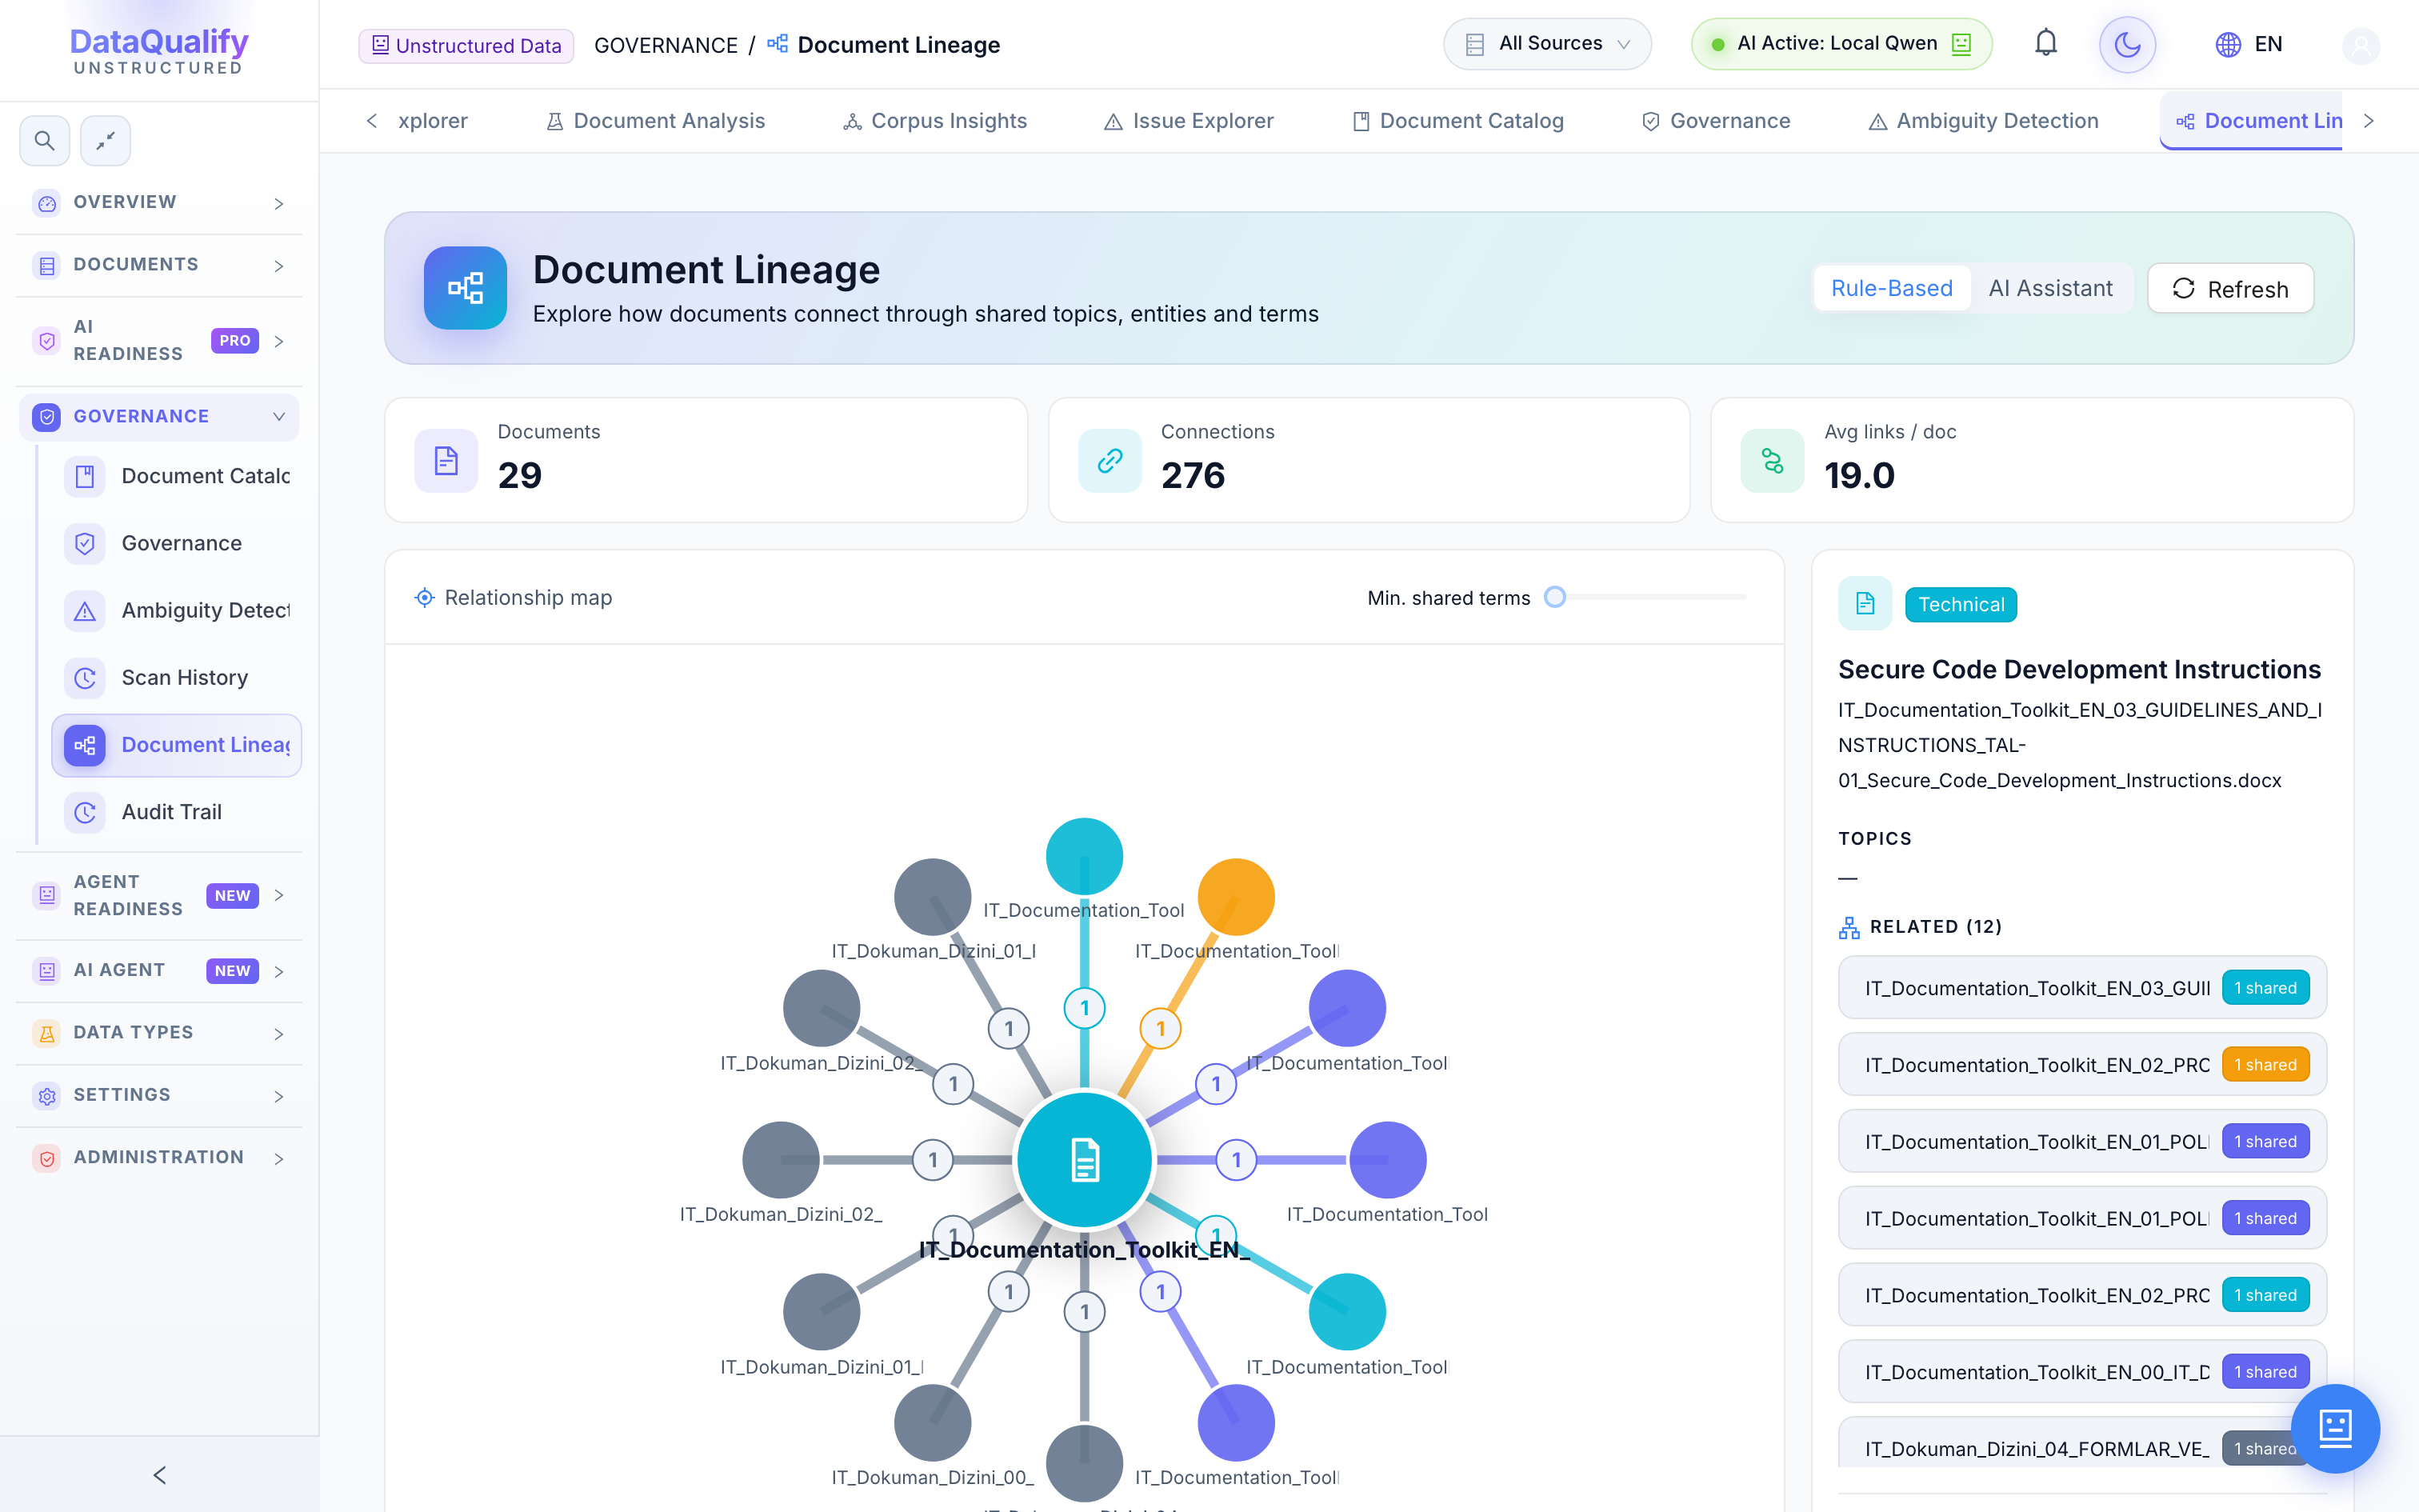Screen dimensions: 2419x1512
Task: Click the Relationship map target icon
Action: point(425,598)
